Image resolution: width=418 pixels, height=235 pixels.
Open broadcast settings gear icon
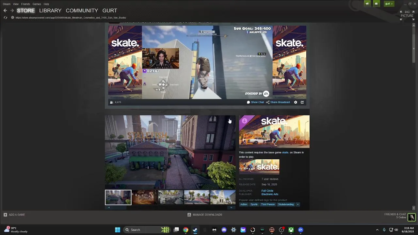296,102
